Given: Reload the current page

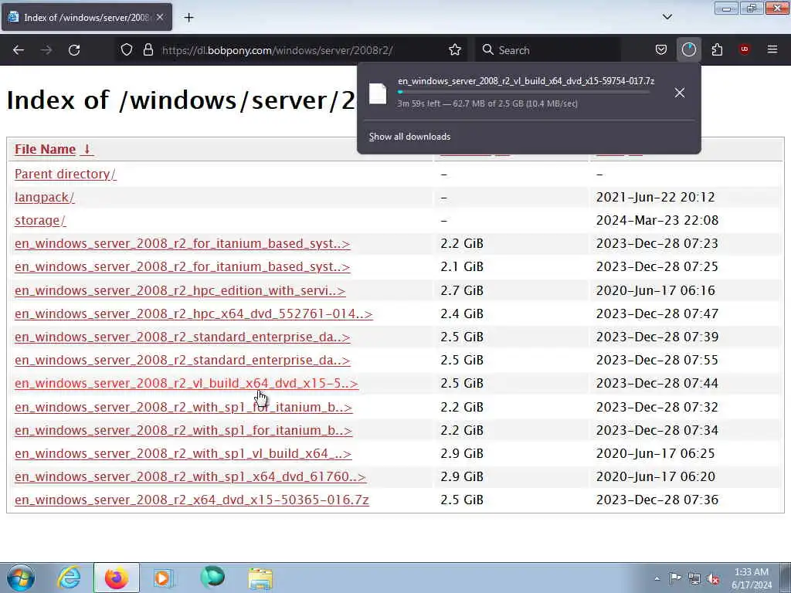Looking at the screenshot, I should click(74, 50).
